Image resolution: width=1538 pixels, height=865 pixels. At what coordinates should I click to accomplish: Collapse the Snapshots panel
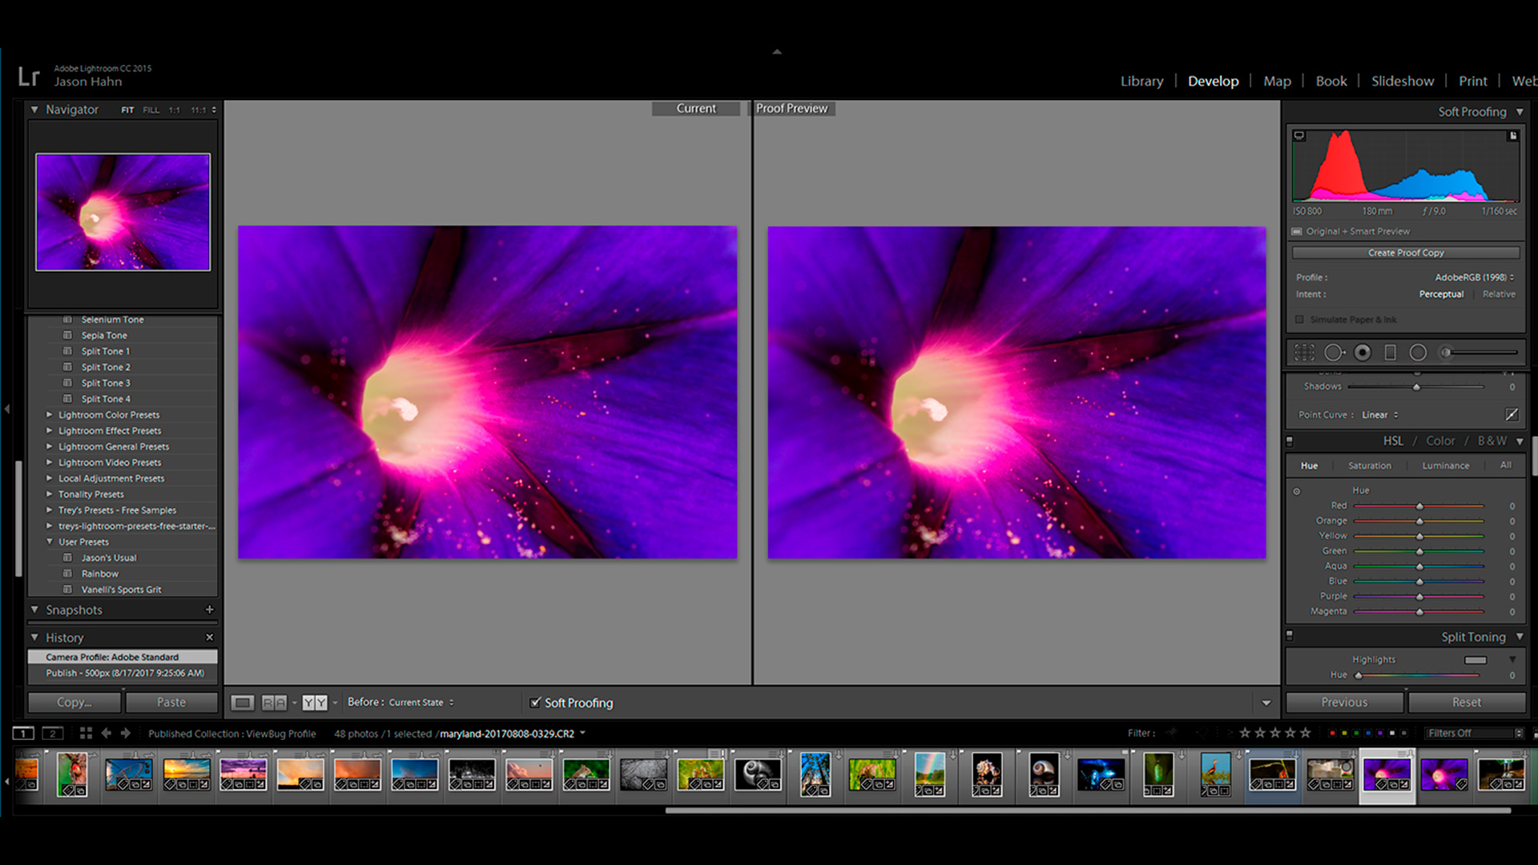(x=34, y=610)
